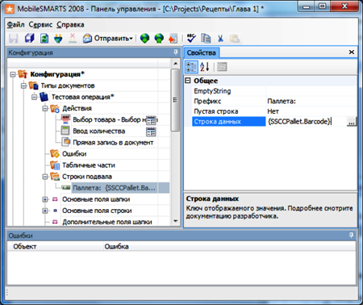Viewport: 363px width, 305px height.
Task: Click the form icon beside Выбор товара
Action: coord(151,120)
